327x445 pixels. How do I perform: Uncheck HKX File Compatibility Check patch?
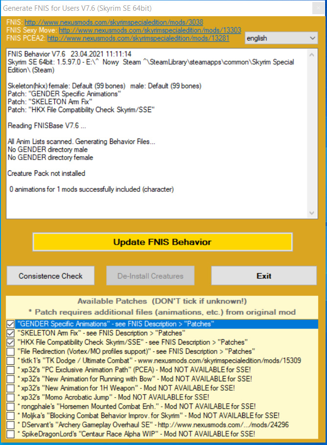pos(10,342)
